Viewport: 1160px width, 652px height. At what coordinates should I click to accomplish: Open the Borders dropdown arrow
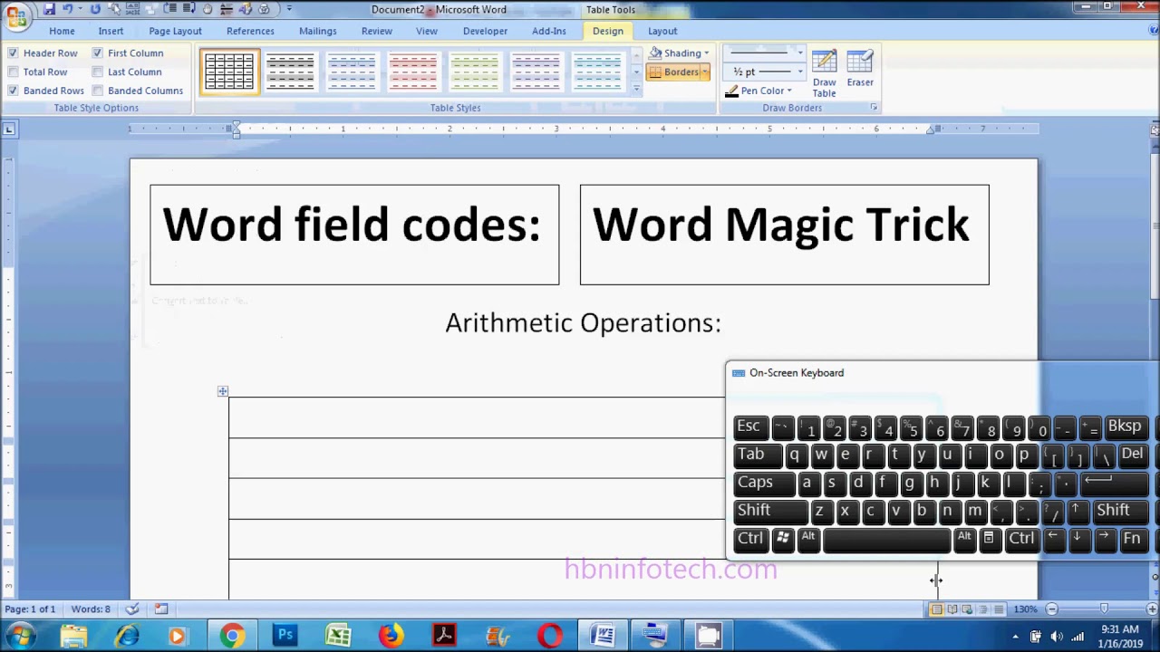click(x=705, y=72)
